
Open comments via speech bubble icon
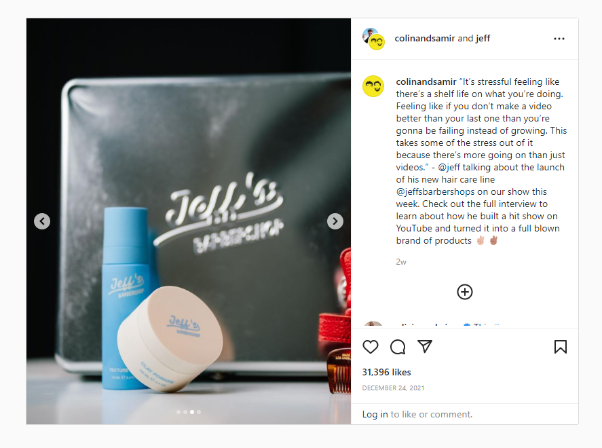pyautogui.click(x=397, y=347)
